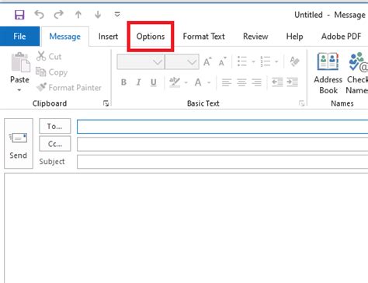Switch to the Message tab

pyautogui.click(x=65, y=37)
